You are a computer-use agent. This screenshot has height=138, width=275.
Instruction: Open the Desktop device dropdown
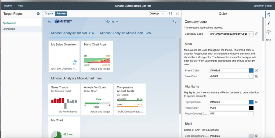157,13
